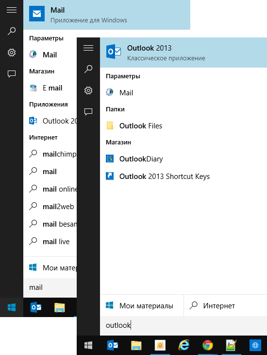
Task: Click the search field containing 'outlook'
Action: (x=184, y=325)
